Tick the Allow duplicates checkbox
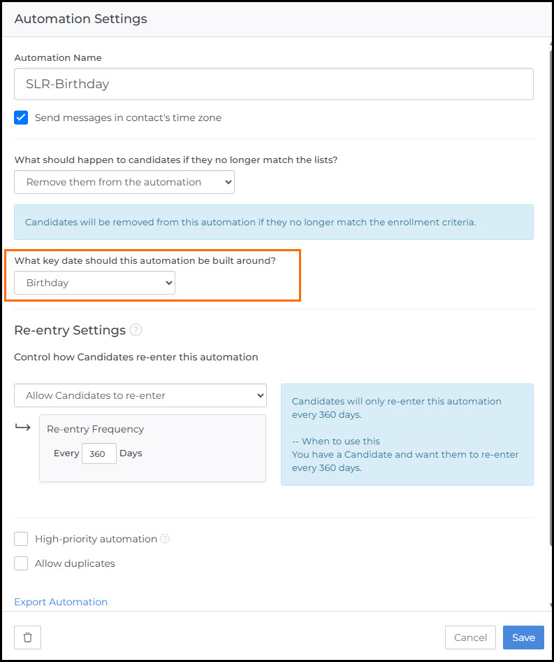This screenshot has width=554, height=662. click(x=22, y=563)
